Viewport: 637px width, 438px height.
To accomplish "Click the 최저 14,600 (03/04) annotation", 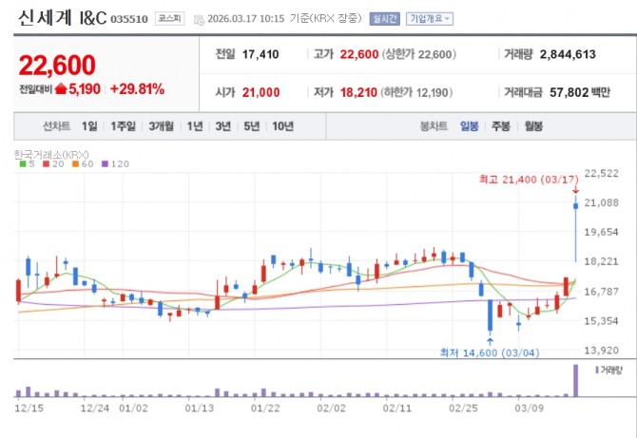I will click(490, 352).
